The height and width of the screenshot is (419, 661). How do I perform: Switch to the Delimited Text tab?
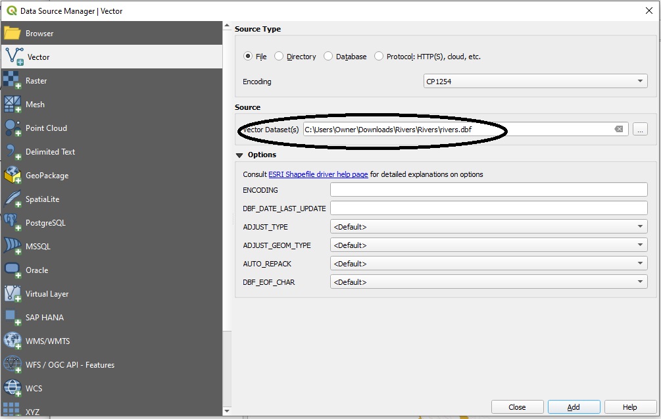[x=50, y=152]
